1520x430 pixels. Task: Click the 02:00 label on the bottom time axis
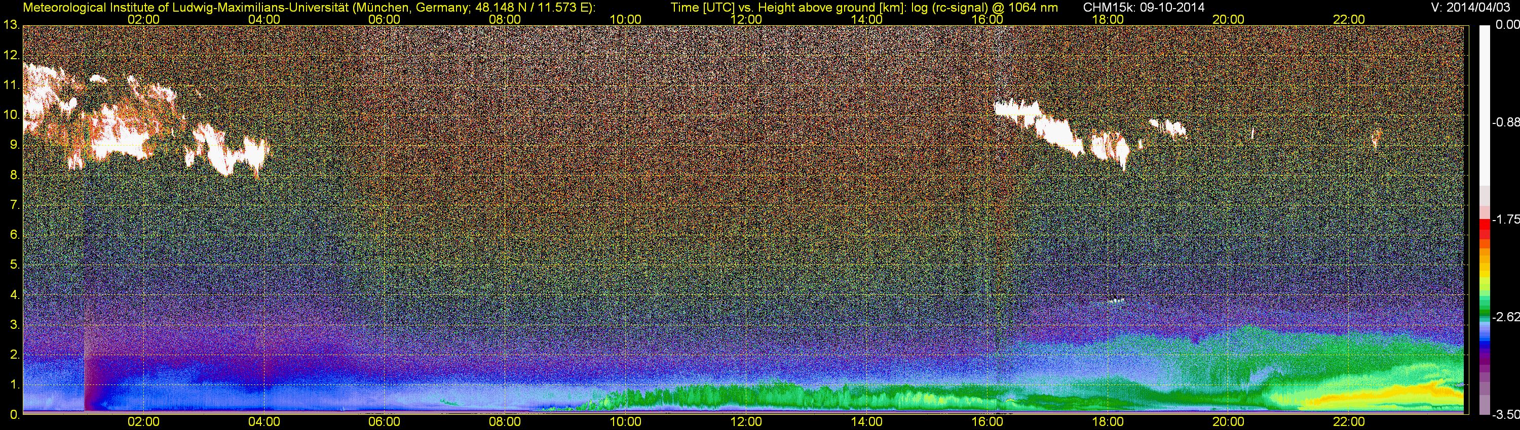point(143,422)
